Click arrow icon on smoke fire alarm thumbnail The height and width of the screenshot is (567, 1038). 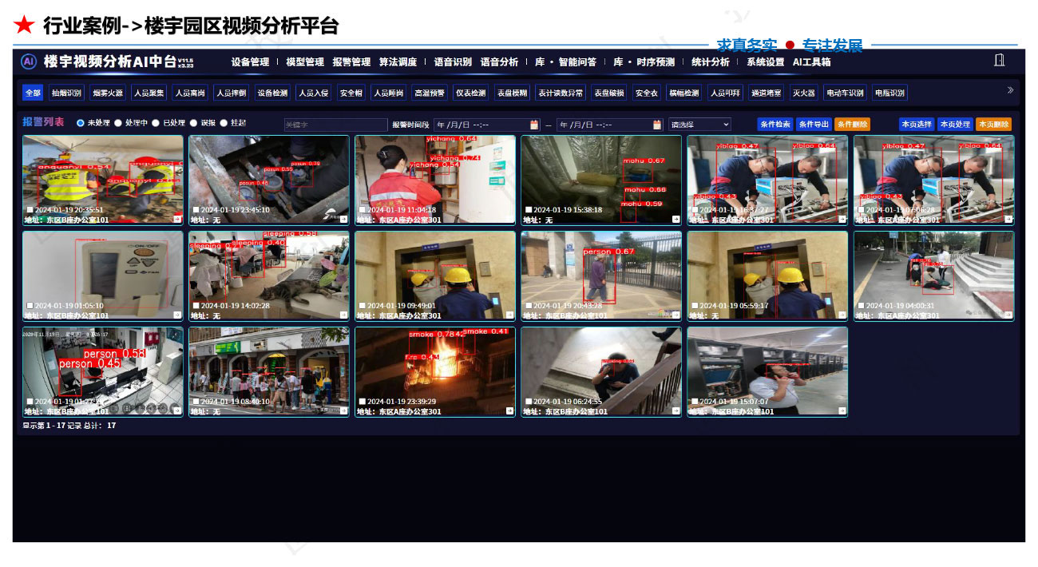pyautogui.click(x=509, y=410)
